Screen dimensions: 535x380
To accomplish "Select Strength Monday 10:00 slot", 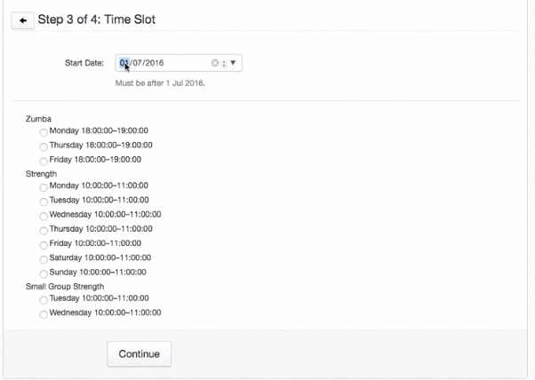I will point(44,186).
